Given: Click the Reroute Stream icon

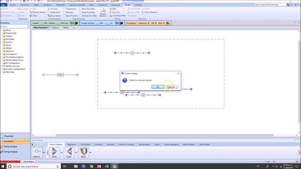Looking at the screenshot, I should (x=31, y=12).
